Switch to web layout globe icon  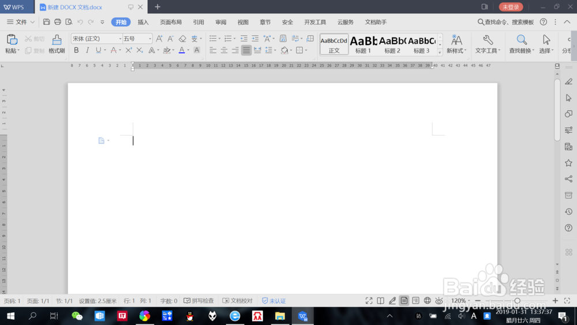427,301
